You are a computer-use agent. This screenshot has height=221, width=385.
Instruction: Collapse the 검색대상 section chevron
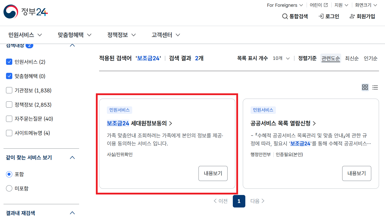pyautogui.click(x=72, y=45)
